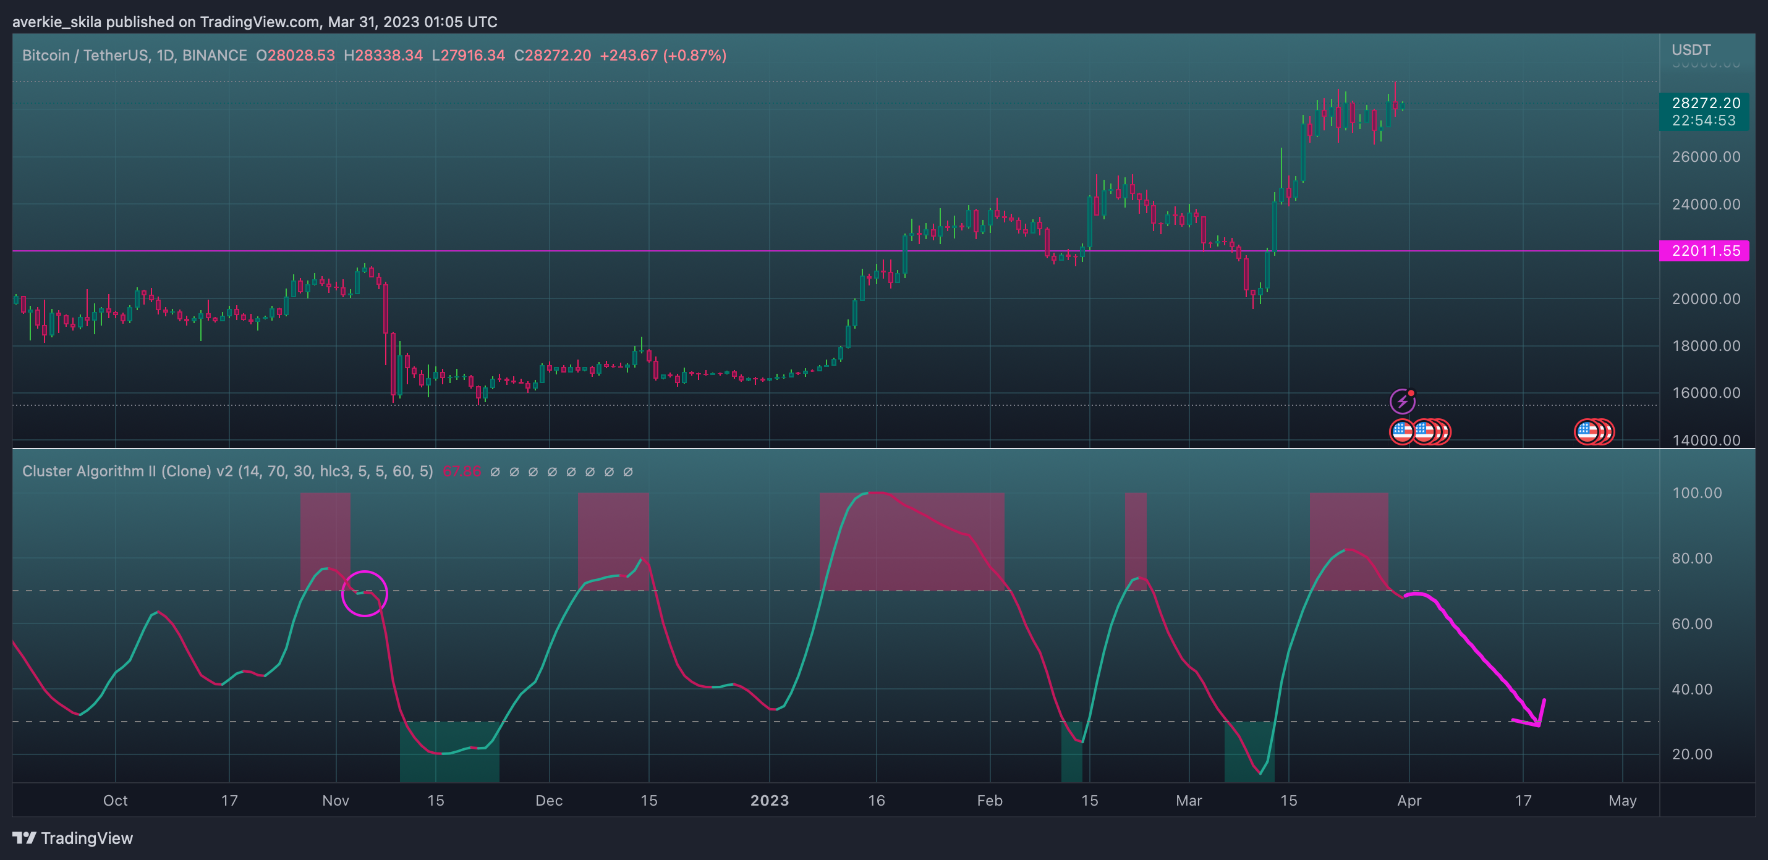Click the first ∅ symbol after the 67.86 value
The image size is (1768, 860).
(x=495, y=472)
